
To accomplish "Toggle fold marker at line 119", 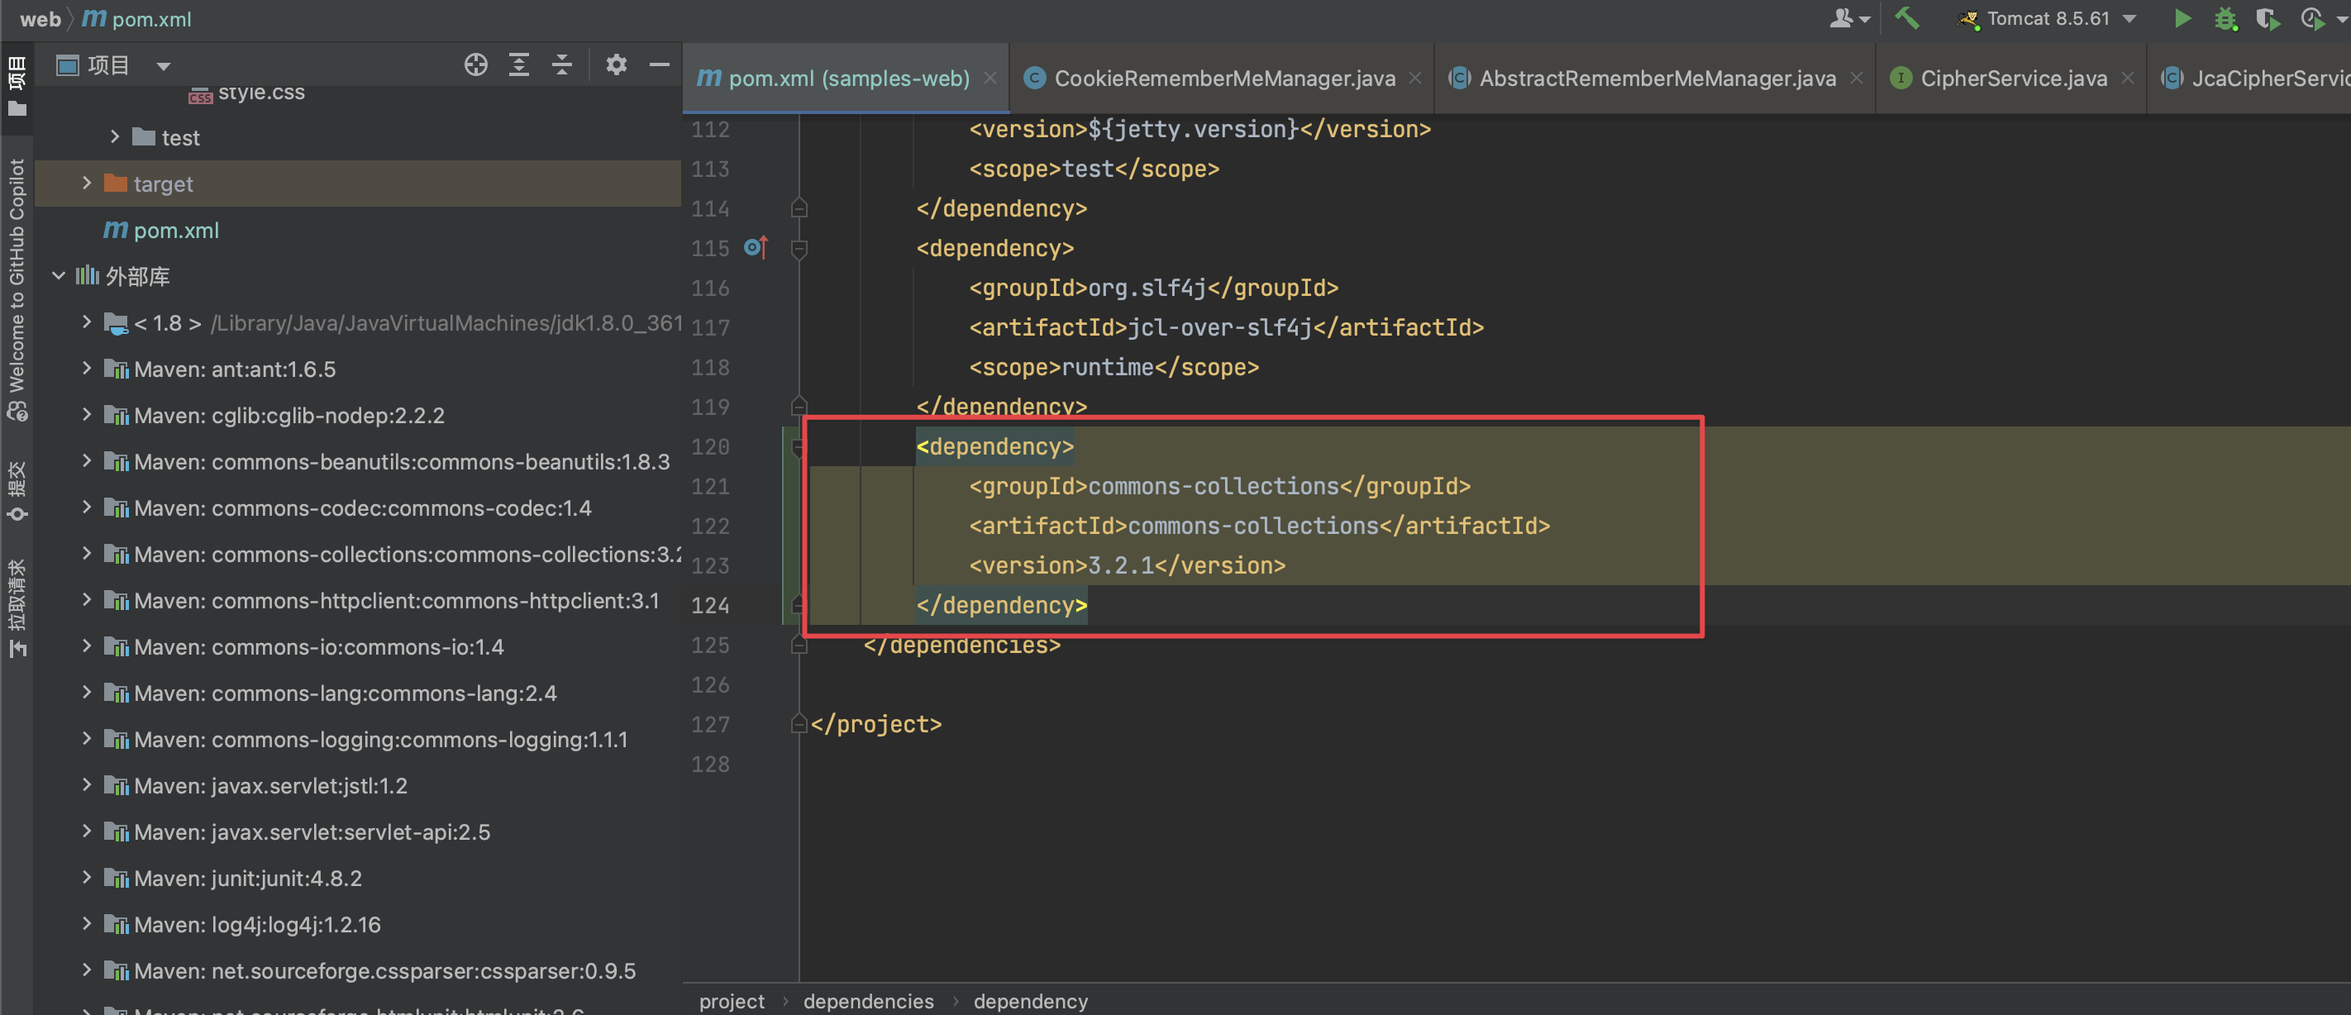I will [799, 406].
